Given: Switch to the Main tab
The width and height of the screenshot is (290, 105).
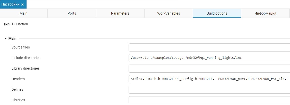Looking at the screenshot, I should coord(23,13).
